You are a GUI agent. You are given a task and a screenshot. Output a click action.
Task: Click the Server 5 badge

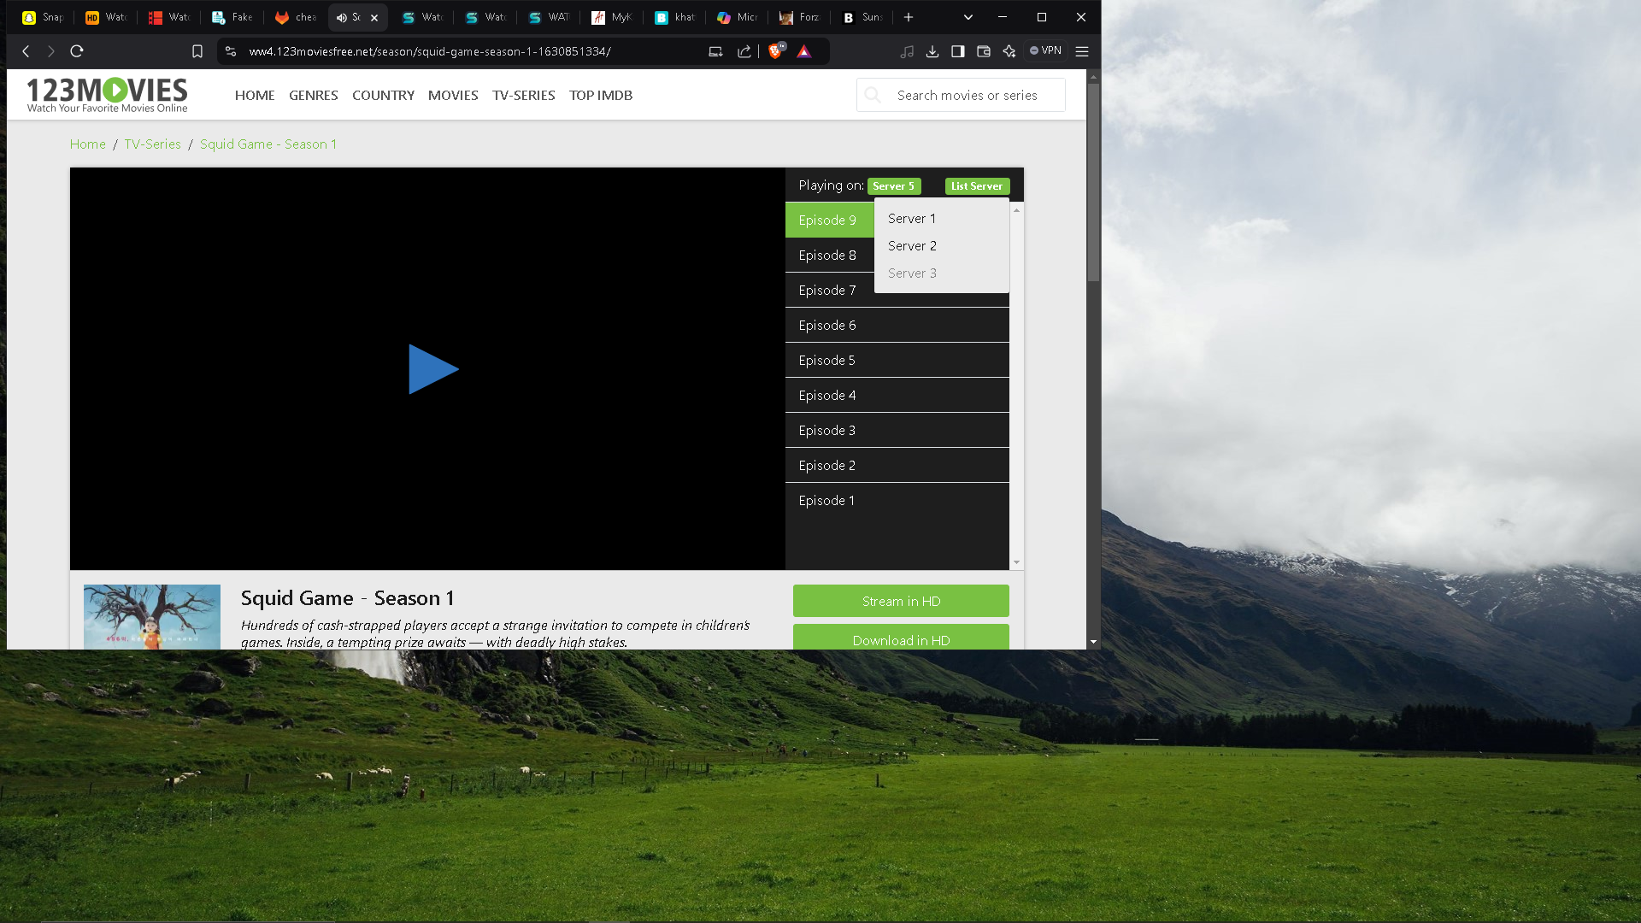pyautogui.click(x=894, y=186)
